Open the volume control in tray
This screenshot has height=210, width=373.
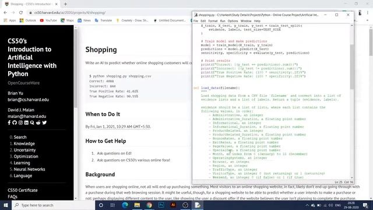pyautogui.click(x=330, y=205)
